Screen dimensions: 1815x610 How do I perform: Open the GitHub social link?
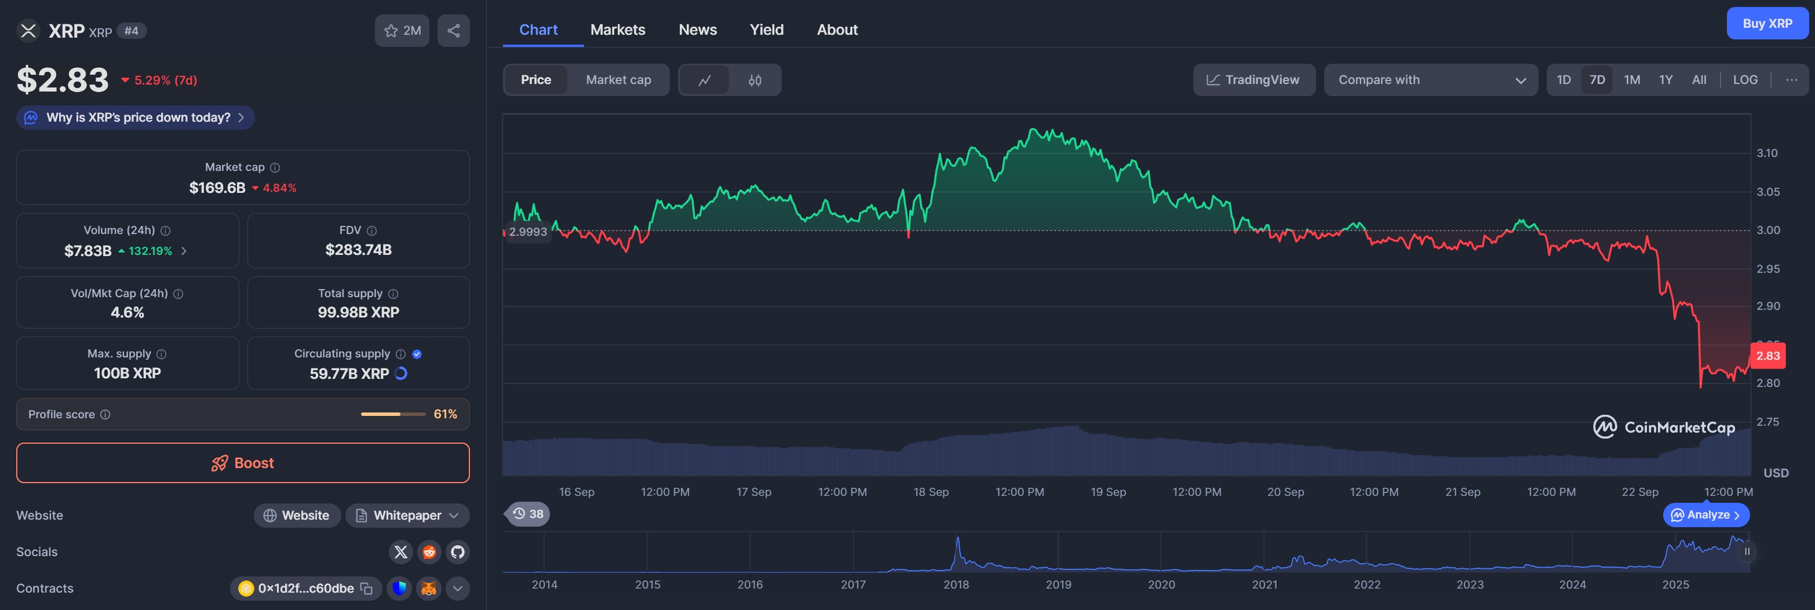pos(458,551)
